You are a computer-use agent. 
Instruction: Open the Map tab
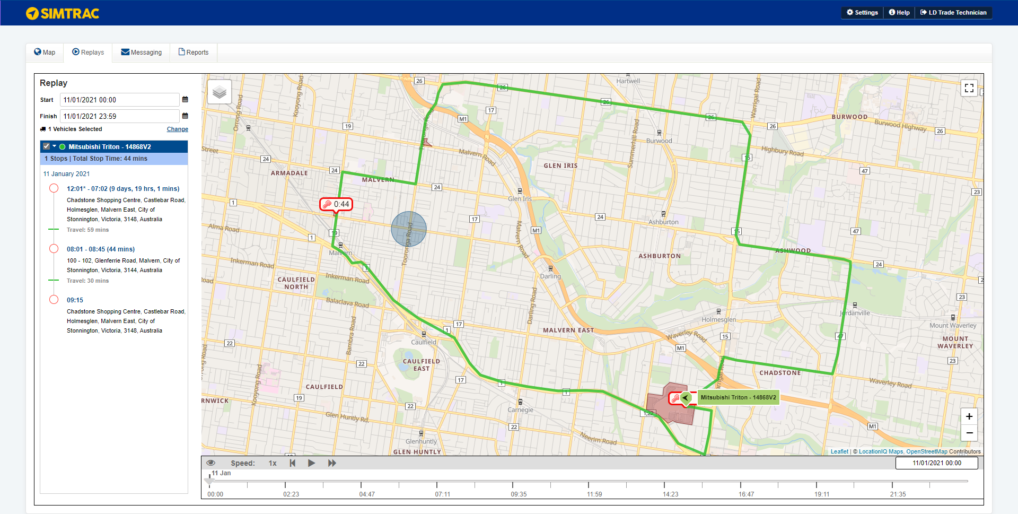pyautogui.click(x=45, y=52)
